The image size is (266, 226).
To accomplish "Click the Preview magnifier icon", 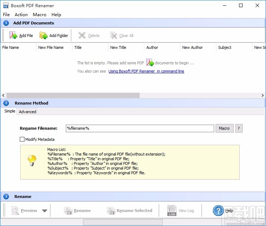I will [x=15, y=211].
